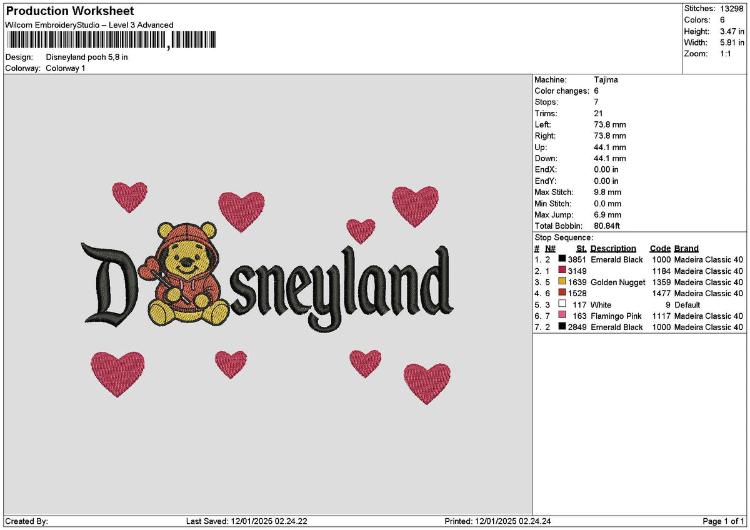Viewport: 750px width, 530px height.
Task: Click the 'Brand' column header
Action: coord(686,249)
